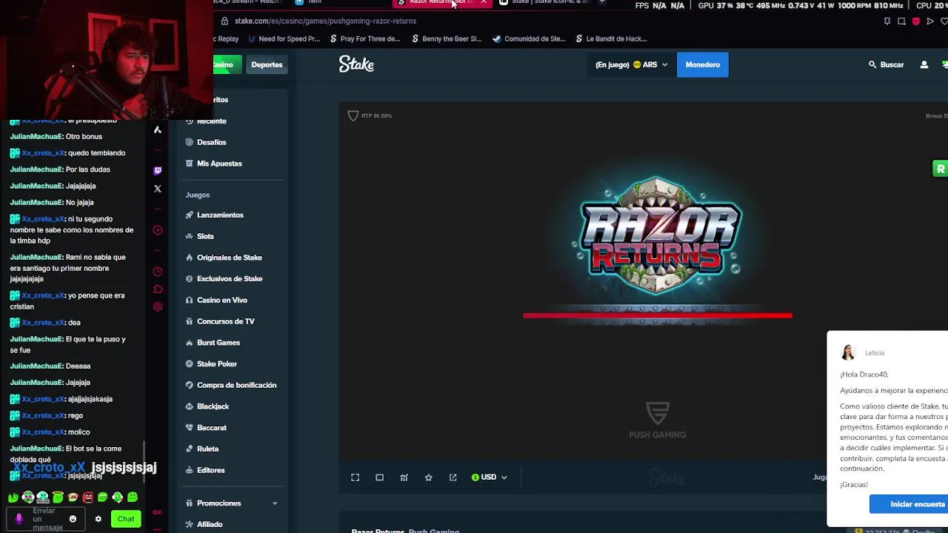948x533 pixels.
Task: Open chat settings gear icon
Action: coord(98,519)
